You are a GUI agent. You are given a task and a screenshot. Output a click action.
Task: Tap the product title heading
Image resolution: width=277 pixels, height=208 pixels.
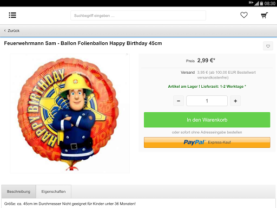[83, 43]
